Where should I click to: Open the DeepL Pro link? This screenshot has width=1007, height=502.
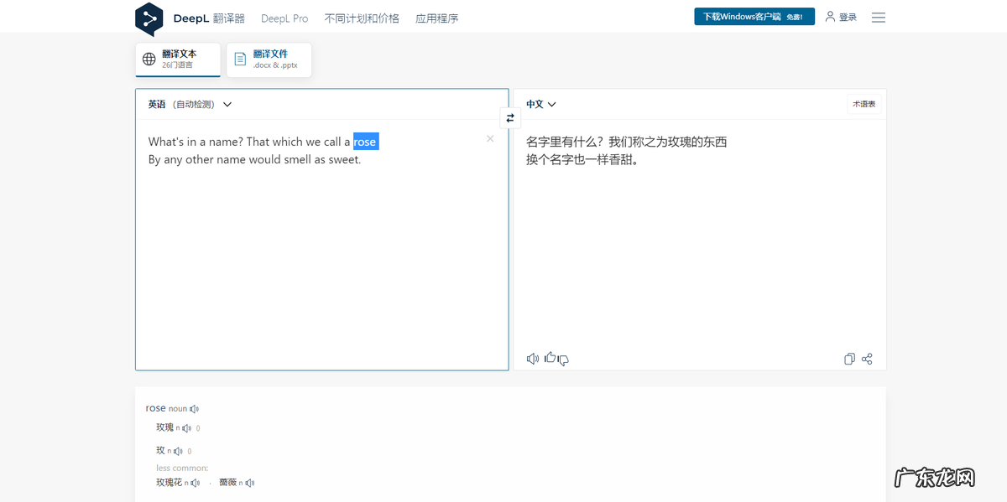point(284,17)
